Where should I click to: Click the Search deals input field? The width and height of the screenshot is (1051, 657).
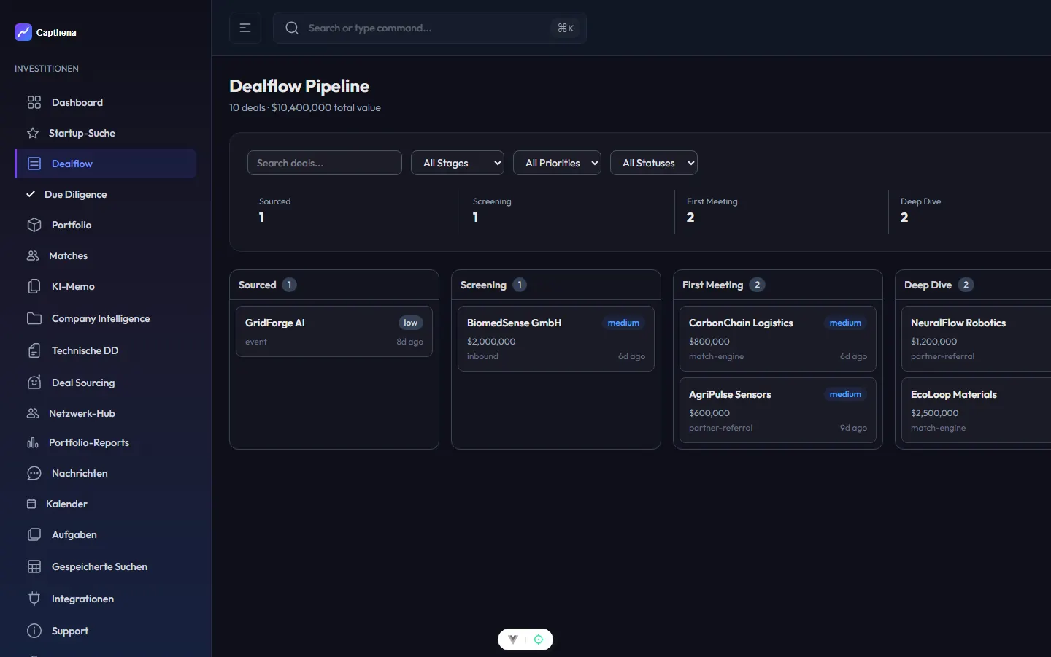coord(325,163)
